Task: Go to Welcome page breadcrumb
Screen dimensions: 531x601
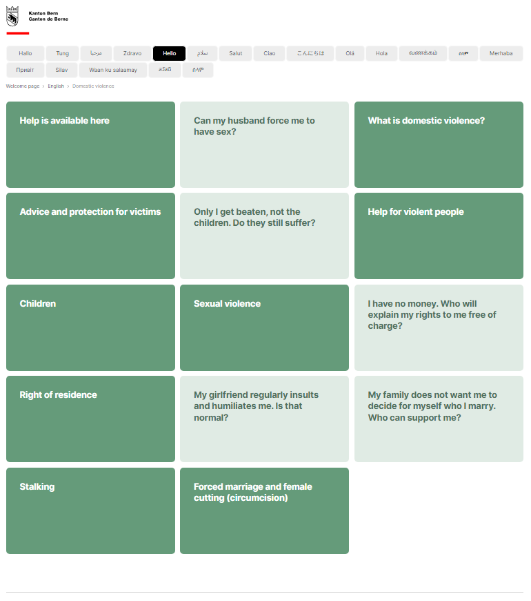Action: (x=23, y=86)
